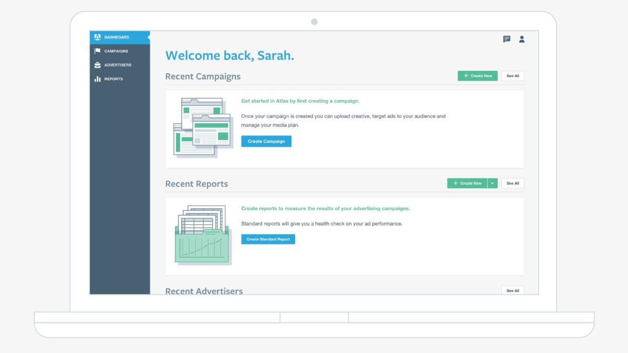The height and width of the screenshot is (353, 628).
Task: Click the Atlas logo icon in sidebar
Action: [97, 37]
